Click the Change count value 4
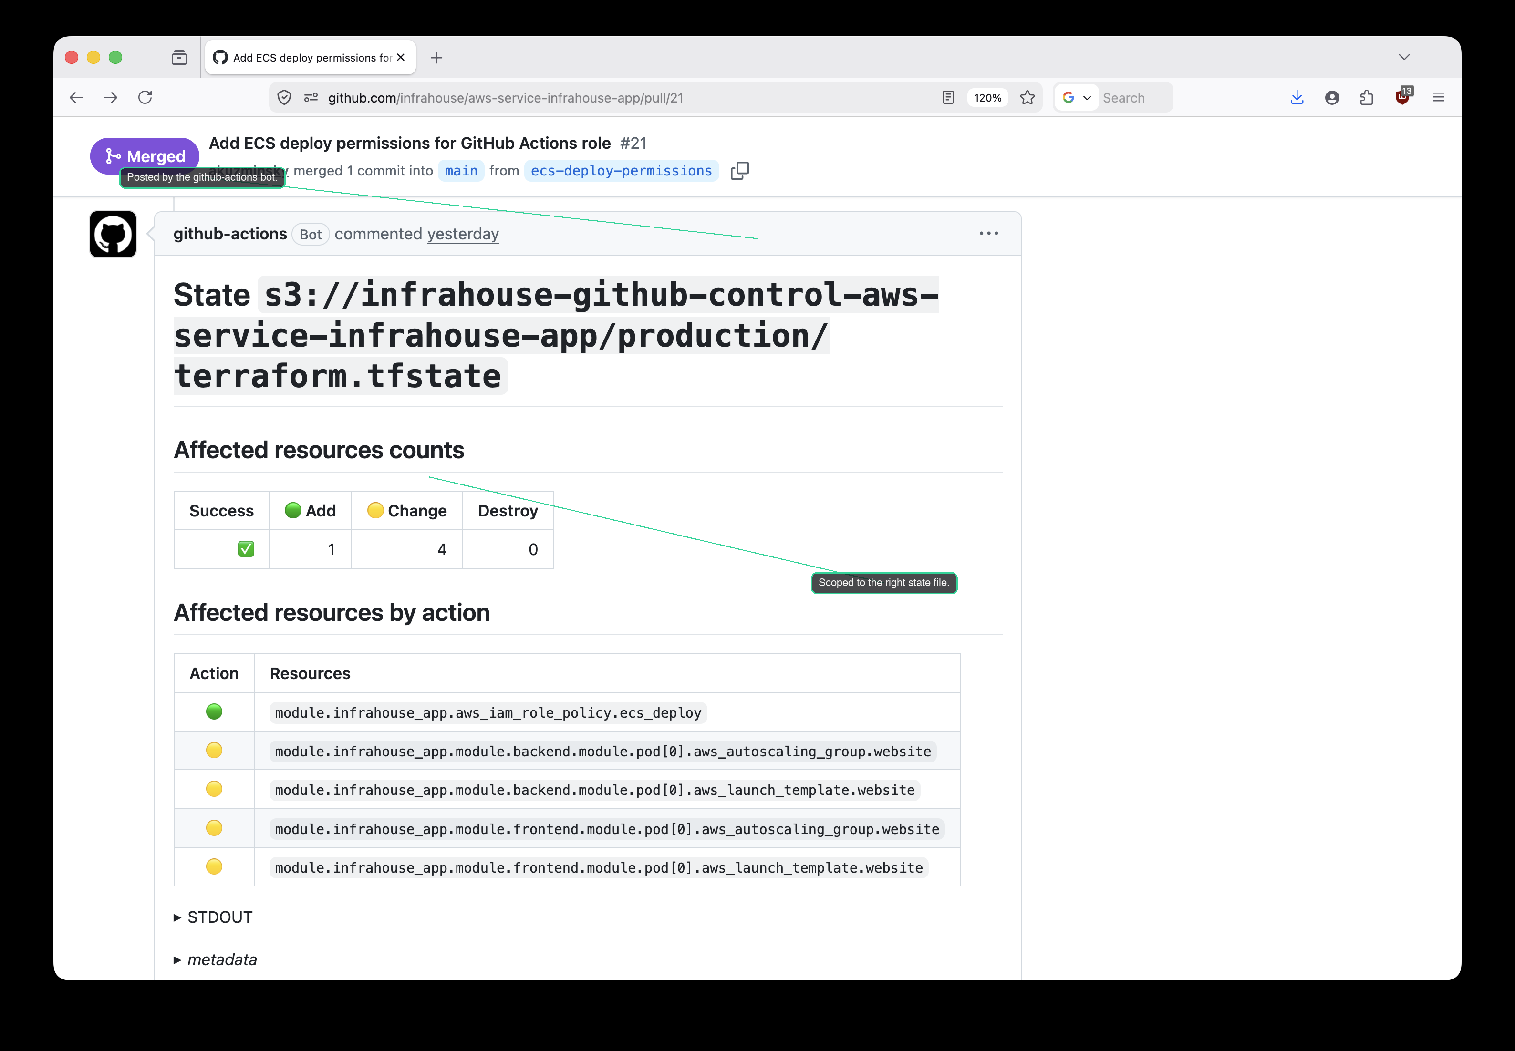 coord(442,549)
